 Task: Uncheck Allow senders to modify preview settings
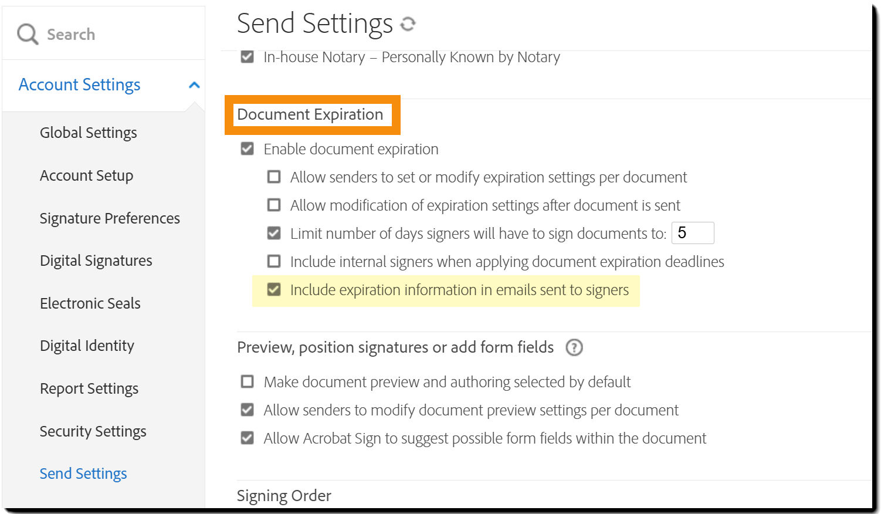pyautogui.click(x=247, y=410)
